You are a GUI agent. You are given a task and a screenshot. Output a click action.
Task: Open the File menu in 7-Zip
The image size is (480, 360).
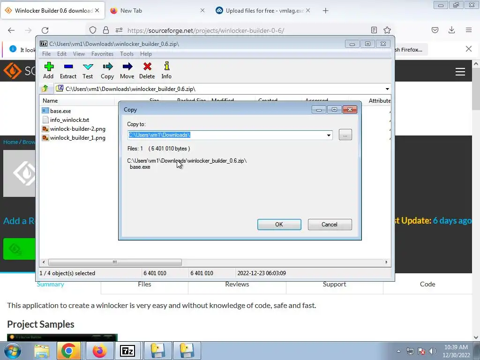coord(46,54)
